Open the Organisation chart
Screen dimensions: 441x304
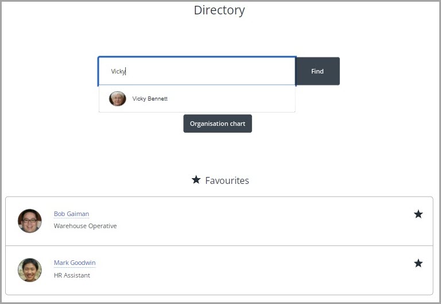coord(218,124)
